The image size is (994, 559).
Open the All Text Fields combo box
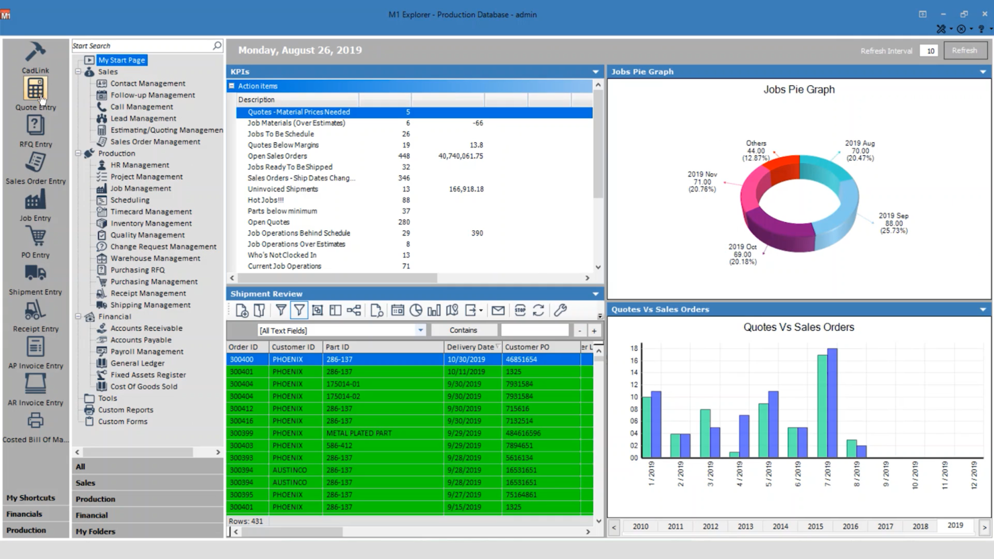pyautogui.click(x=341, y=330)
